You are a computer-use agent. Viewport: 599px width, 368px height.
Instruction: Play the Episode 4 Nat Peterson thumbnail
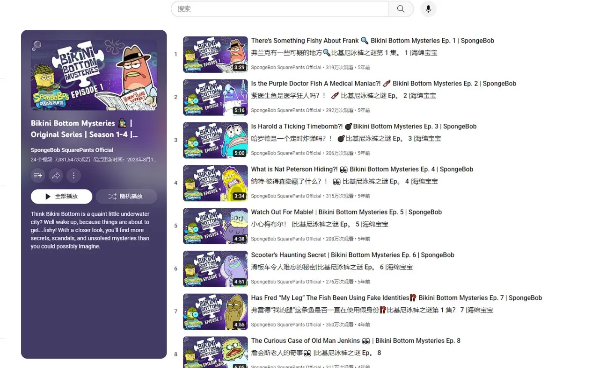point(215,184)
